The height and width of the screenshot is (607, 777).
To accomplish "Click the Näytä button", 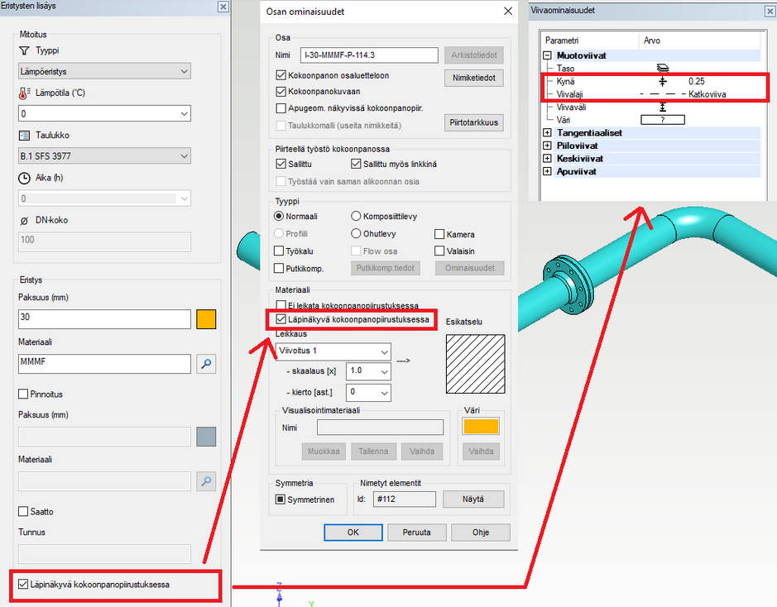I will point(473,499).
